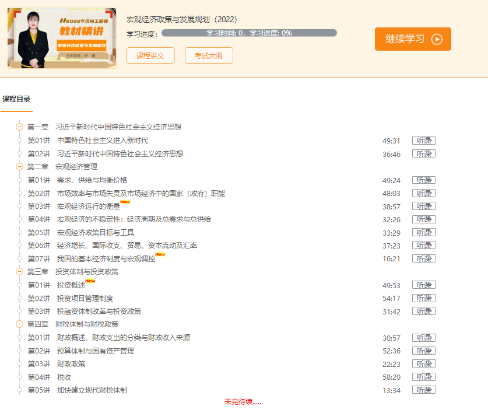
Task: Click the 课程讲义 button
Action: pos(150,56)
